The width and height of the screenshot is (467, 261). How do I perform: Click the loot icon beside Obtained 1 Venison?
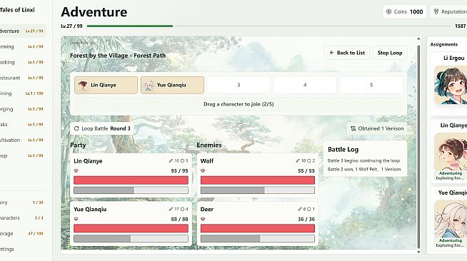[x=353, y=128]
